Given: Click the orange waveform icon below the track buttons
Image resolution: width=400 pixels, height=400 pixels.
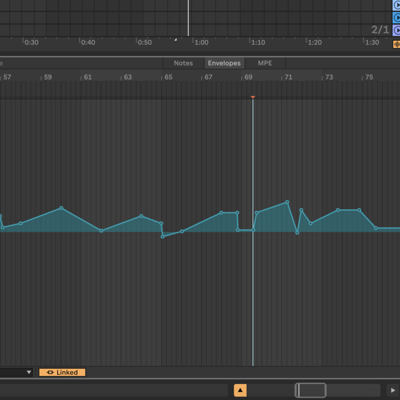Looking at the screenshot, I should (397, 44).
